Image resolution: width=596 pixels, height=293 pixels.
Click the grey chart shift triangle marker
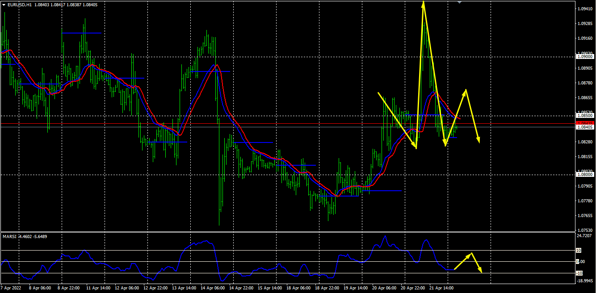[x=461, y=2]
